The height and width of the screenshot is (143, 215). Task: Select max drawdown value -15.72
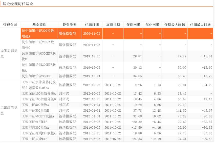click(x=207, y=76)
